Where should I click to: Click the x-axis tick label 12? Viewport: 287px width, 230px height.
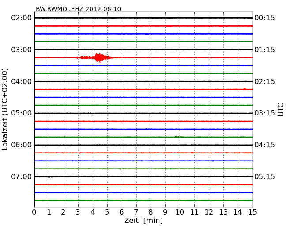pyautogui.click(x=209, y=212)
